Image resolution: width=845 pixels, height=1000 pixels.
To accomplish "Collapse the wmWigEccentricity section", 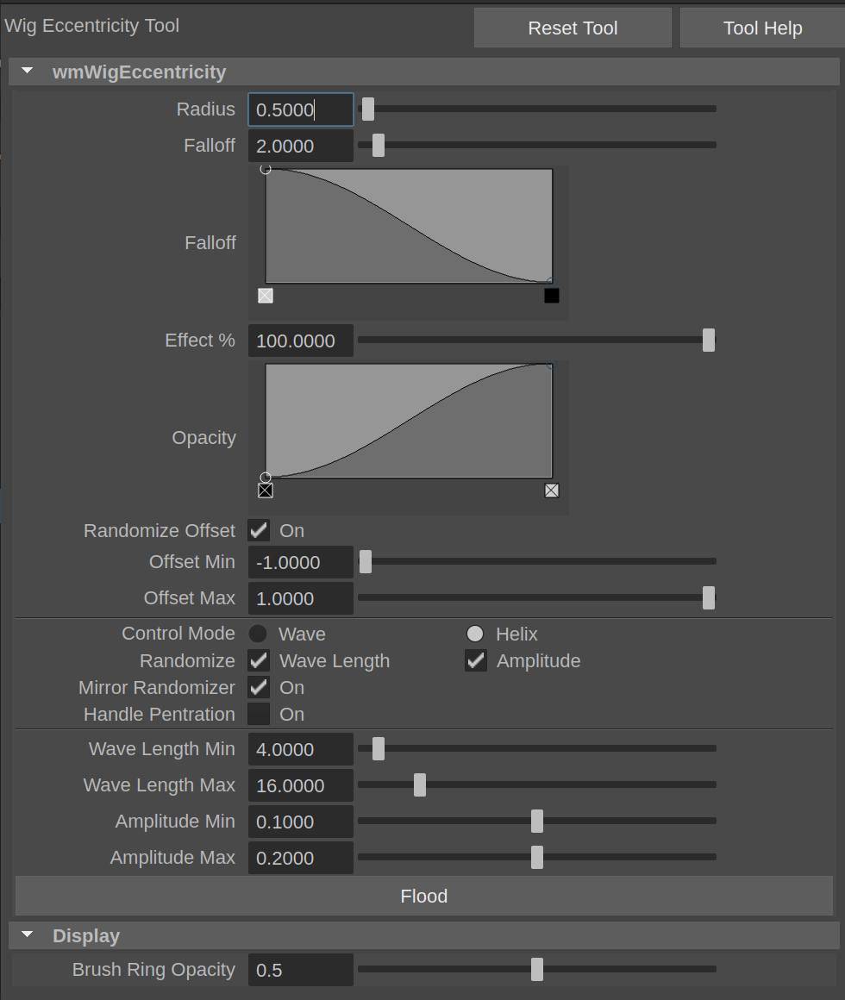I will 27,72.
